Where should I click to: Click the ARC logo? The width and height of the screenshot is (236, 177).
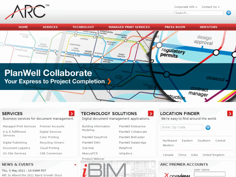[27, 12]
